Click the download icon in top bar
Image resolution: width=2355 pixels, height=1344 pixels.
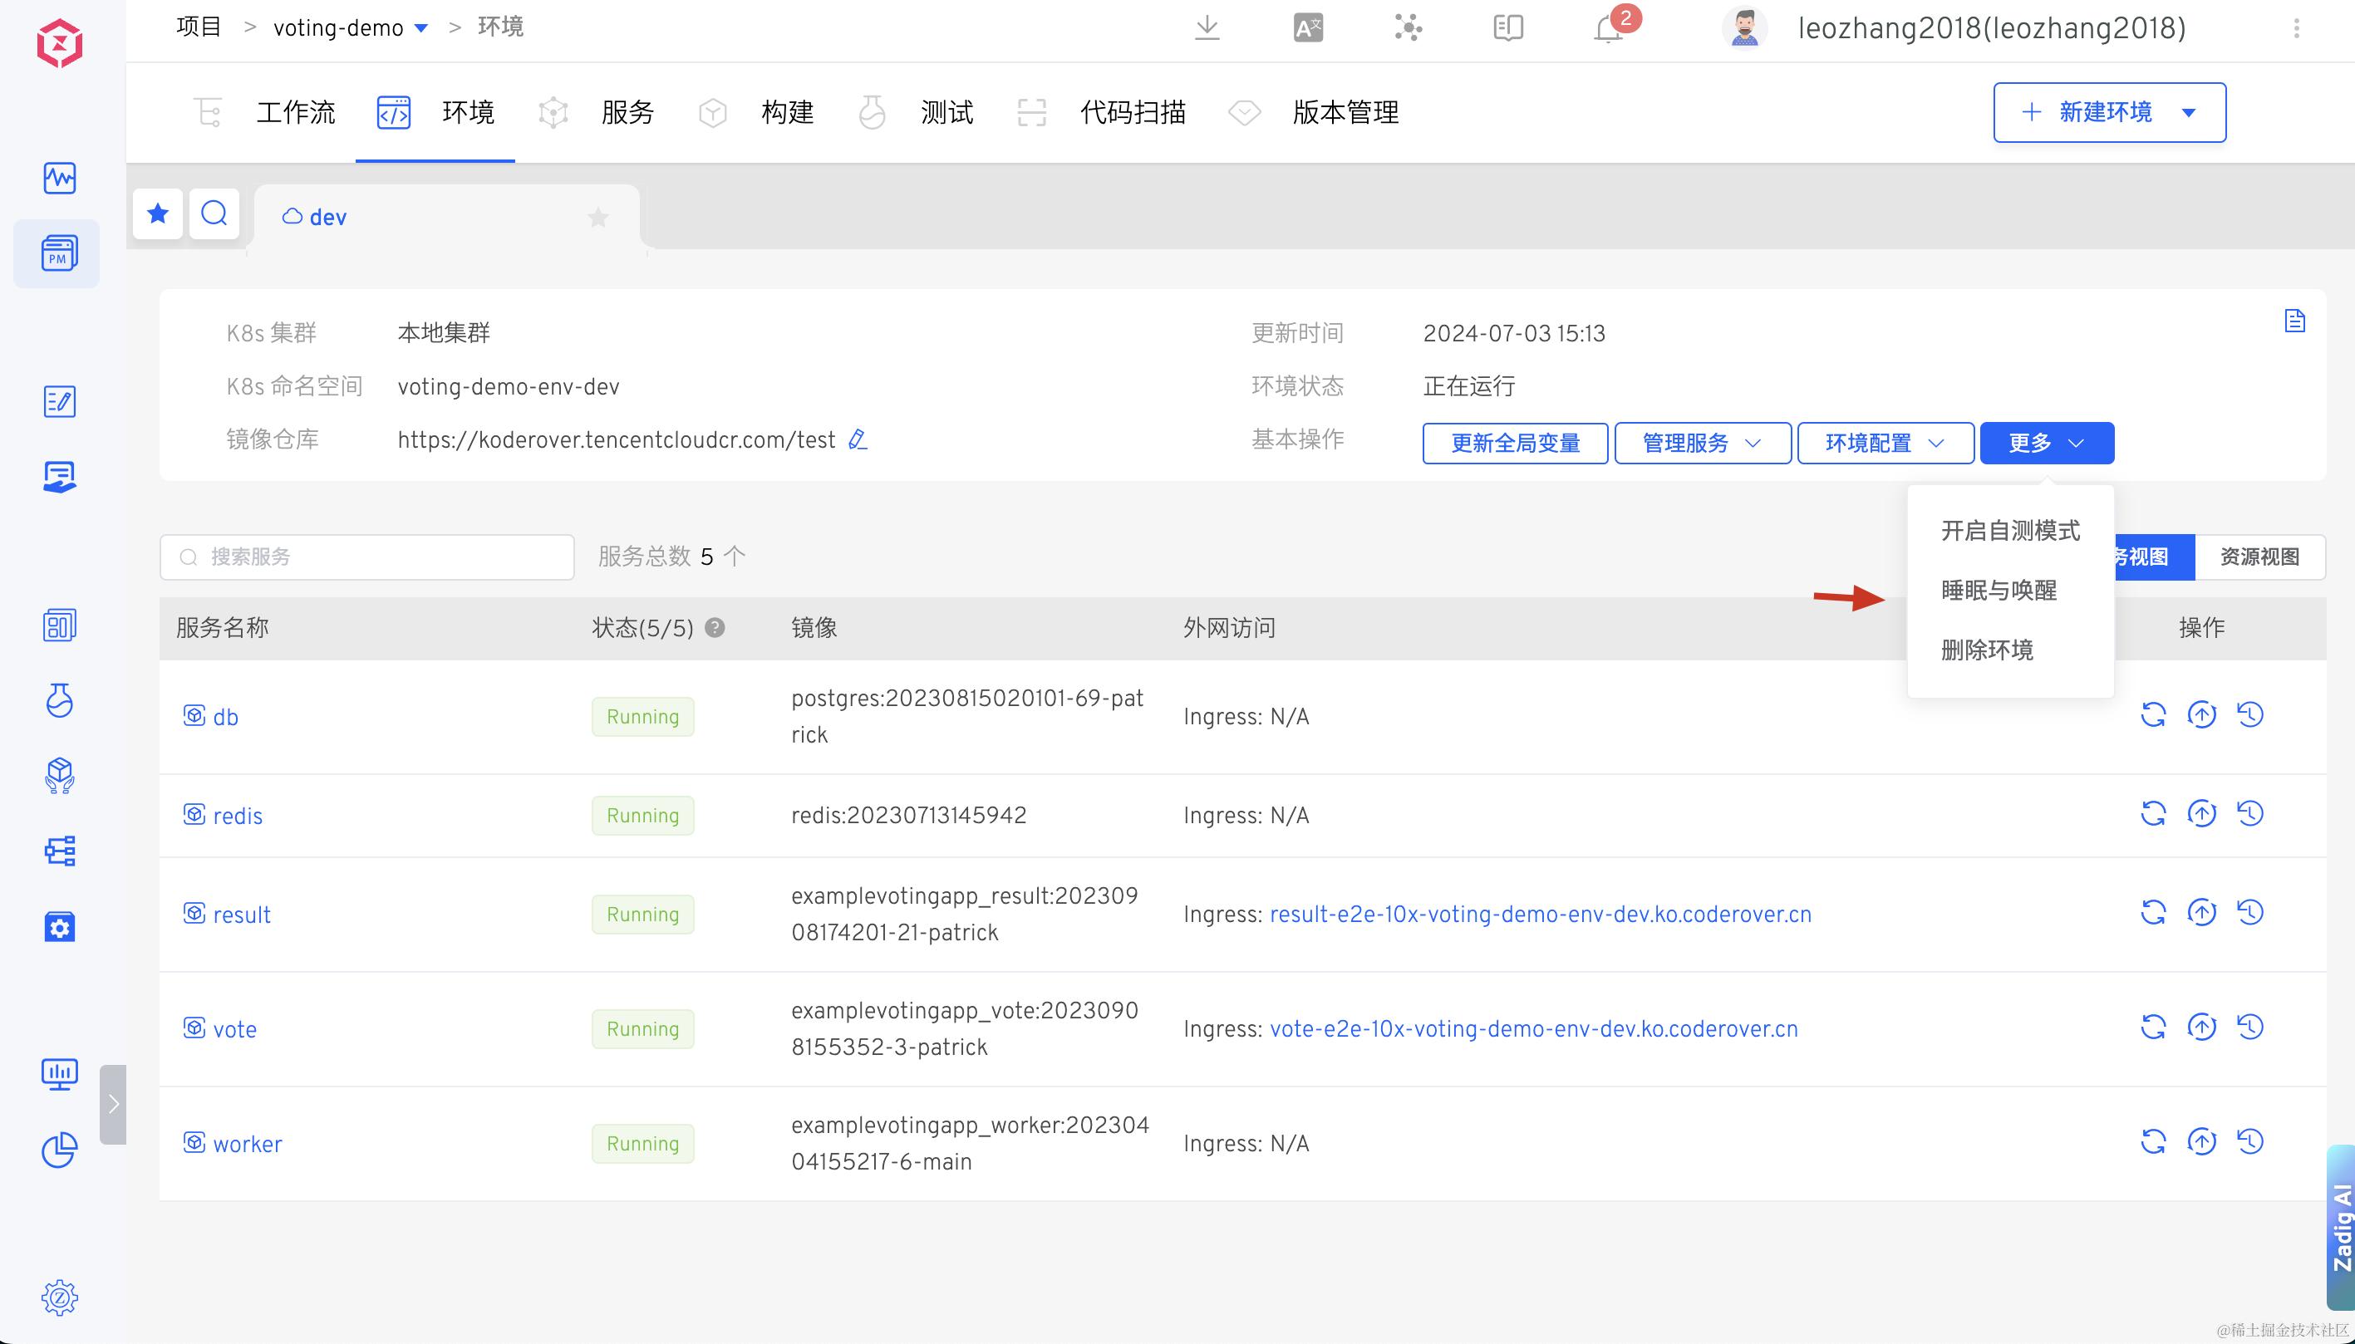pos(1207,27)
